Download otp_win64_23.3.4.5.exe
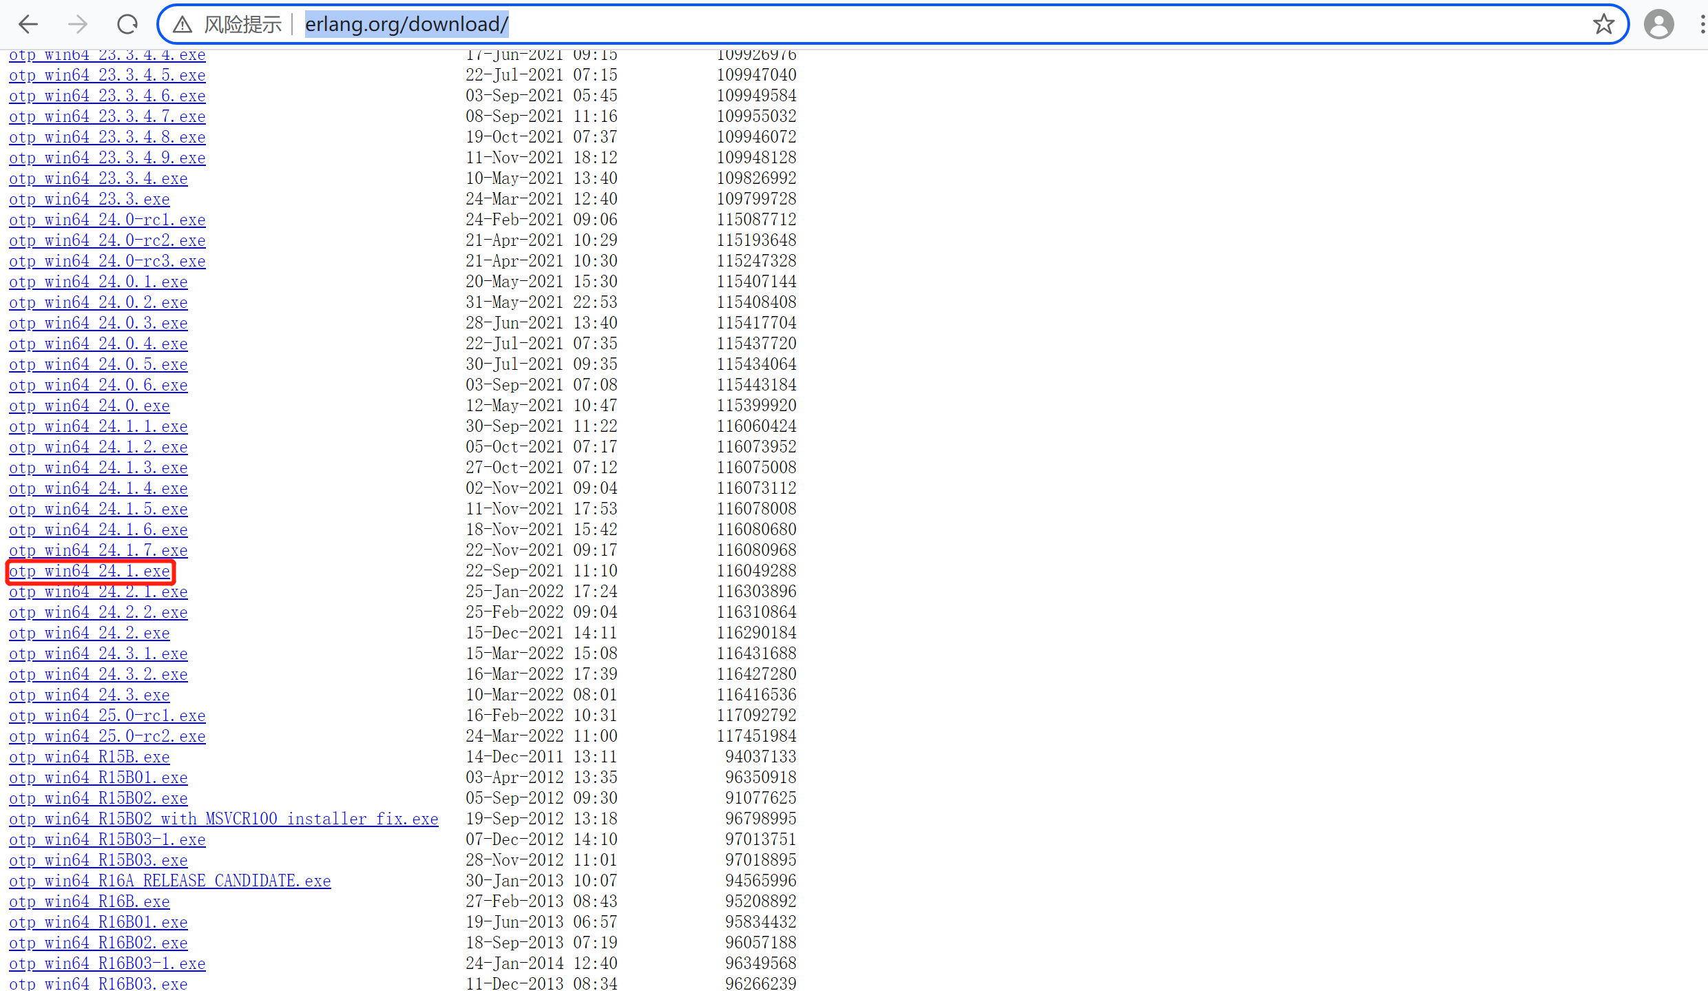 pos(107,75)
